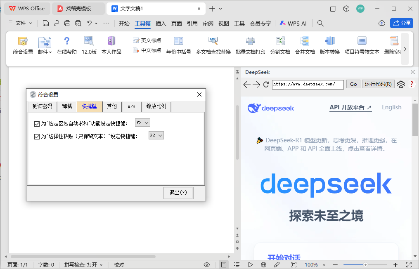Screen dimensions: 419x269
Task: Close the DeepSeek side pane
Action: point(412,72)
